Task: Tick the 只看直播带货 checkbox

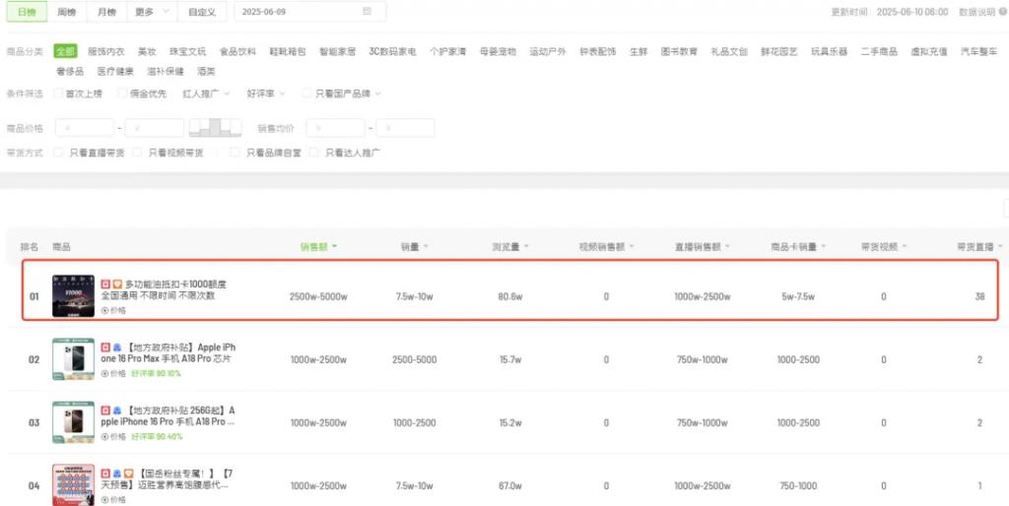Action: click(x=59, y=153)
